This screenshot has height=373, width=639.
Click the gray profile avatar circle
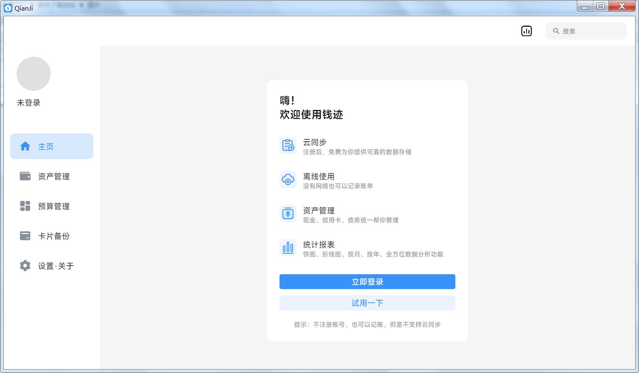coord(34,74)
